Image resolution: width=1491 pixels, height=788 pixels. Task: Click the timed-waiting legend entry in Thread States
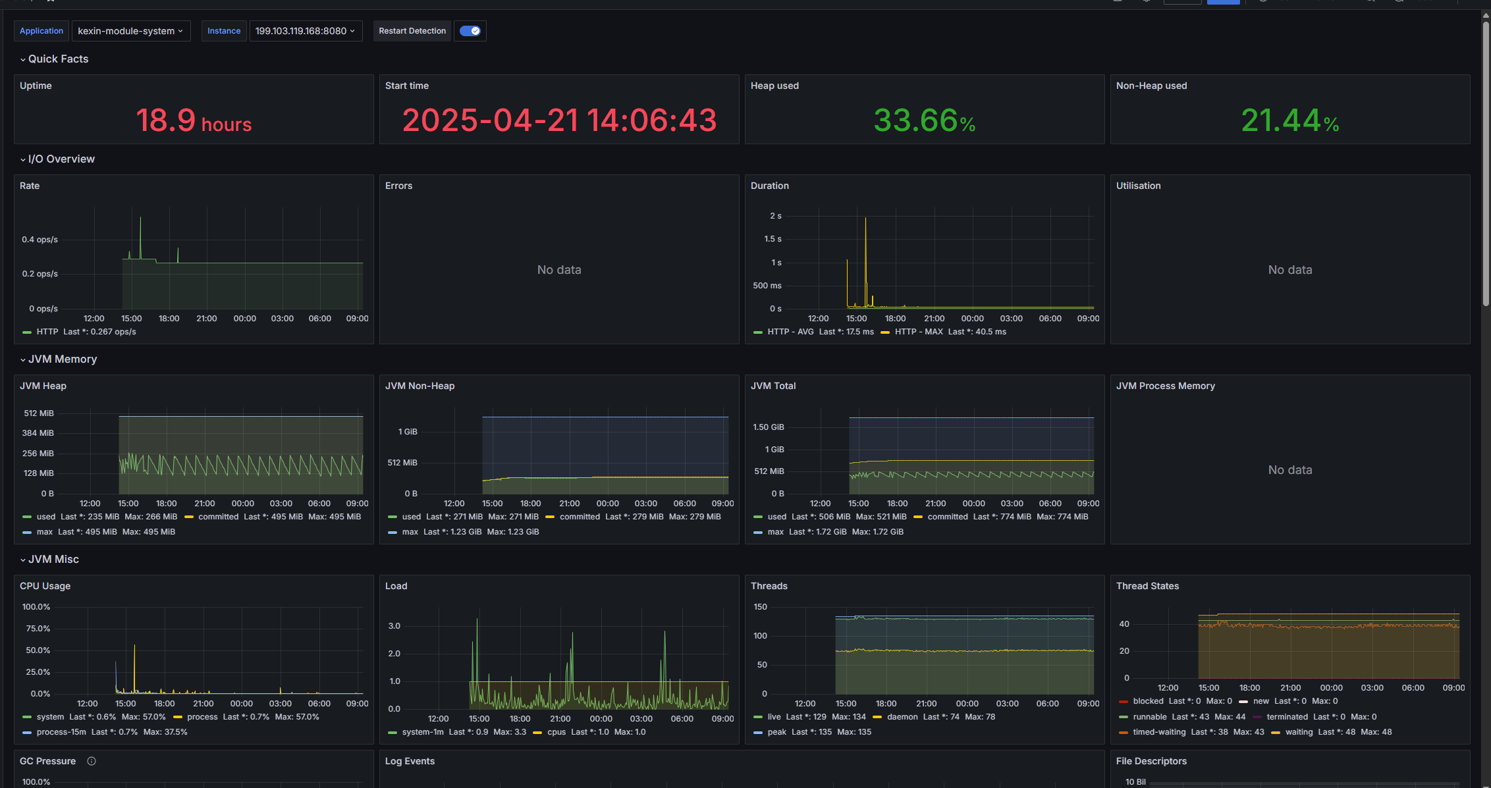tap(1159, 732)
